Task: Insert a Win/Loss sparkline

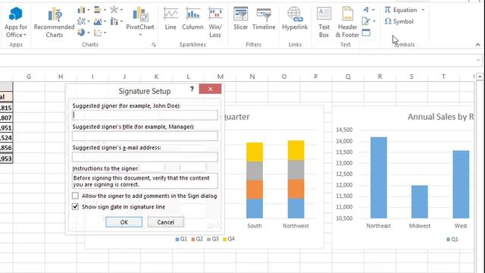Action: pyautogui.click(x=215, y=22)
